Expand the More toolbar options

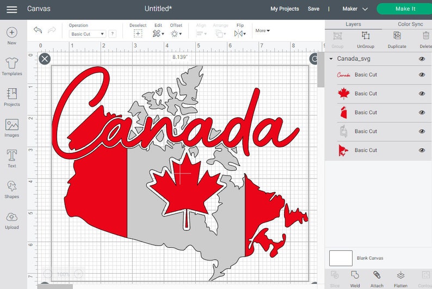click(x=262, y=30)
